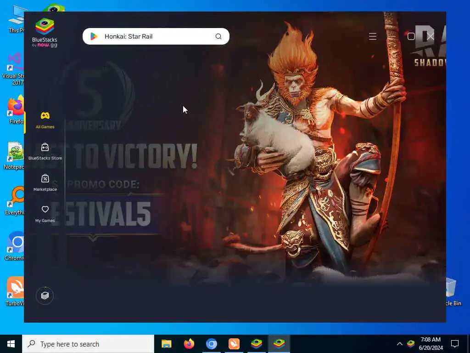Launch Firefox from the taskbar
Screen dimensions: 470x353
(189, 344)
